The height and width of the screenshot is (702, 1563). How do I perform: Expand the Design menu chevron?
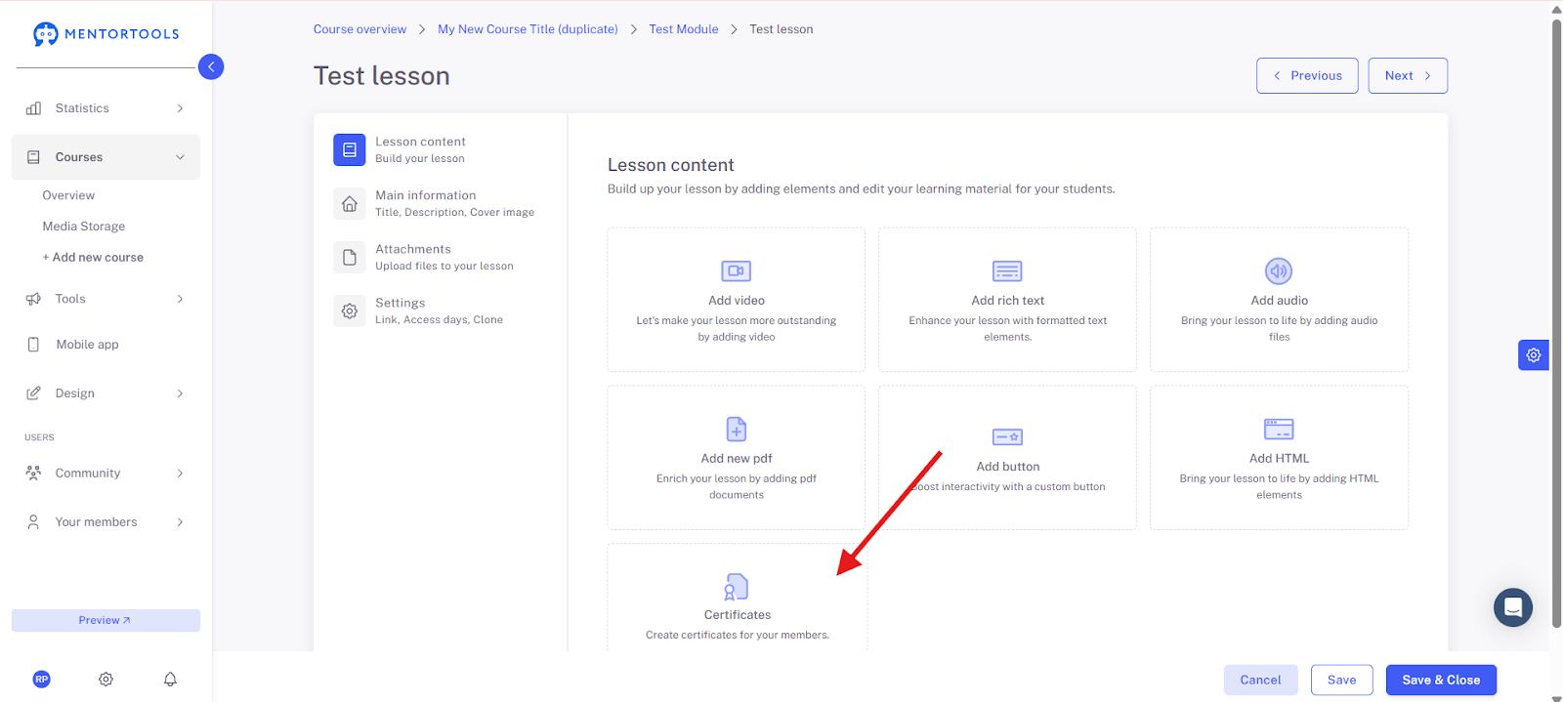180,393
